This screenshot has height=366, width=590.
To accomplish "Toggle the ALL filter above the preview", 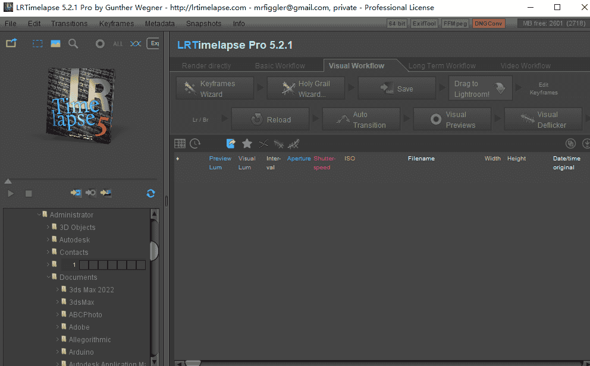I will tap(118, 44).
